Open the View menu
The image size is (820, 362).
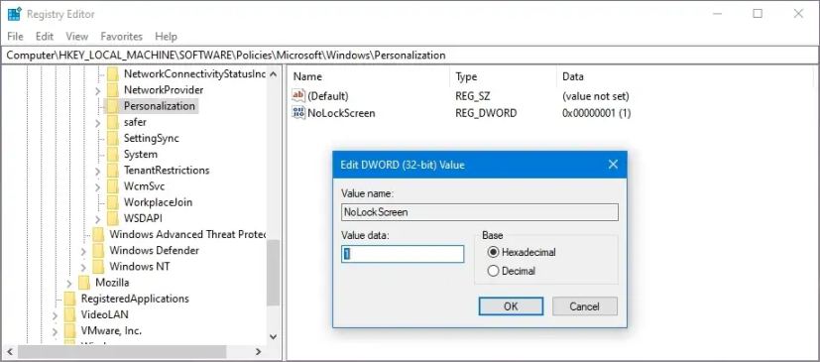77,36
